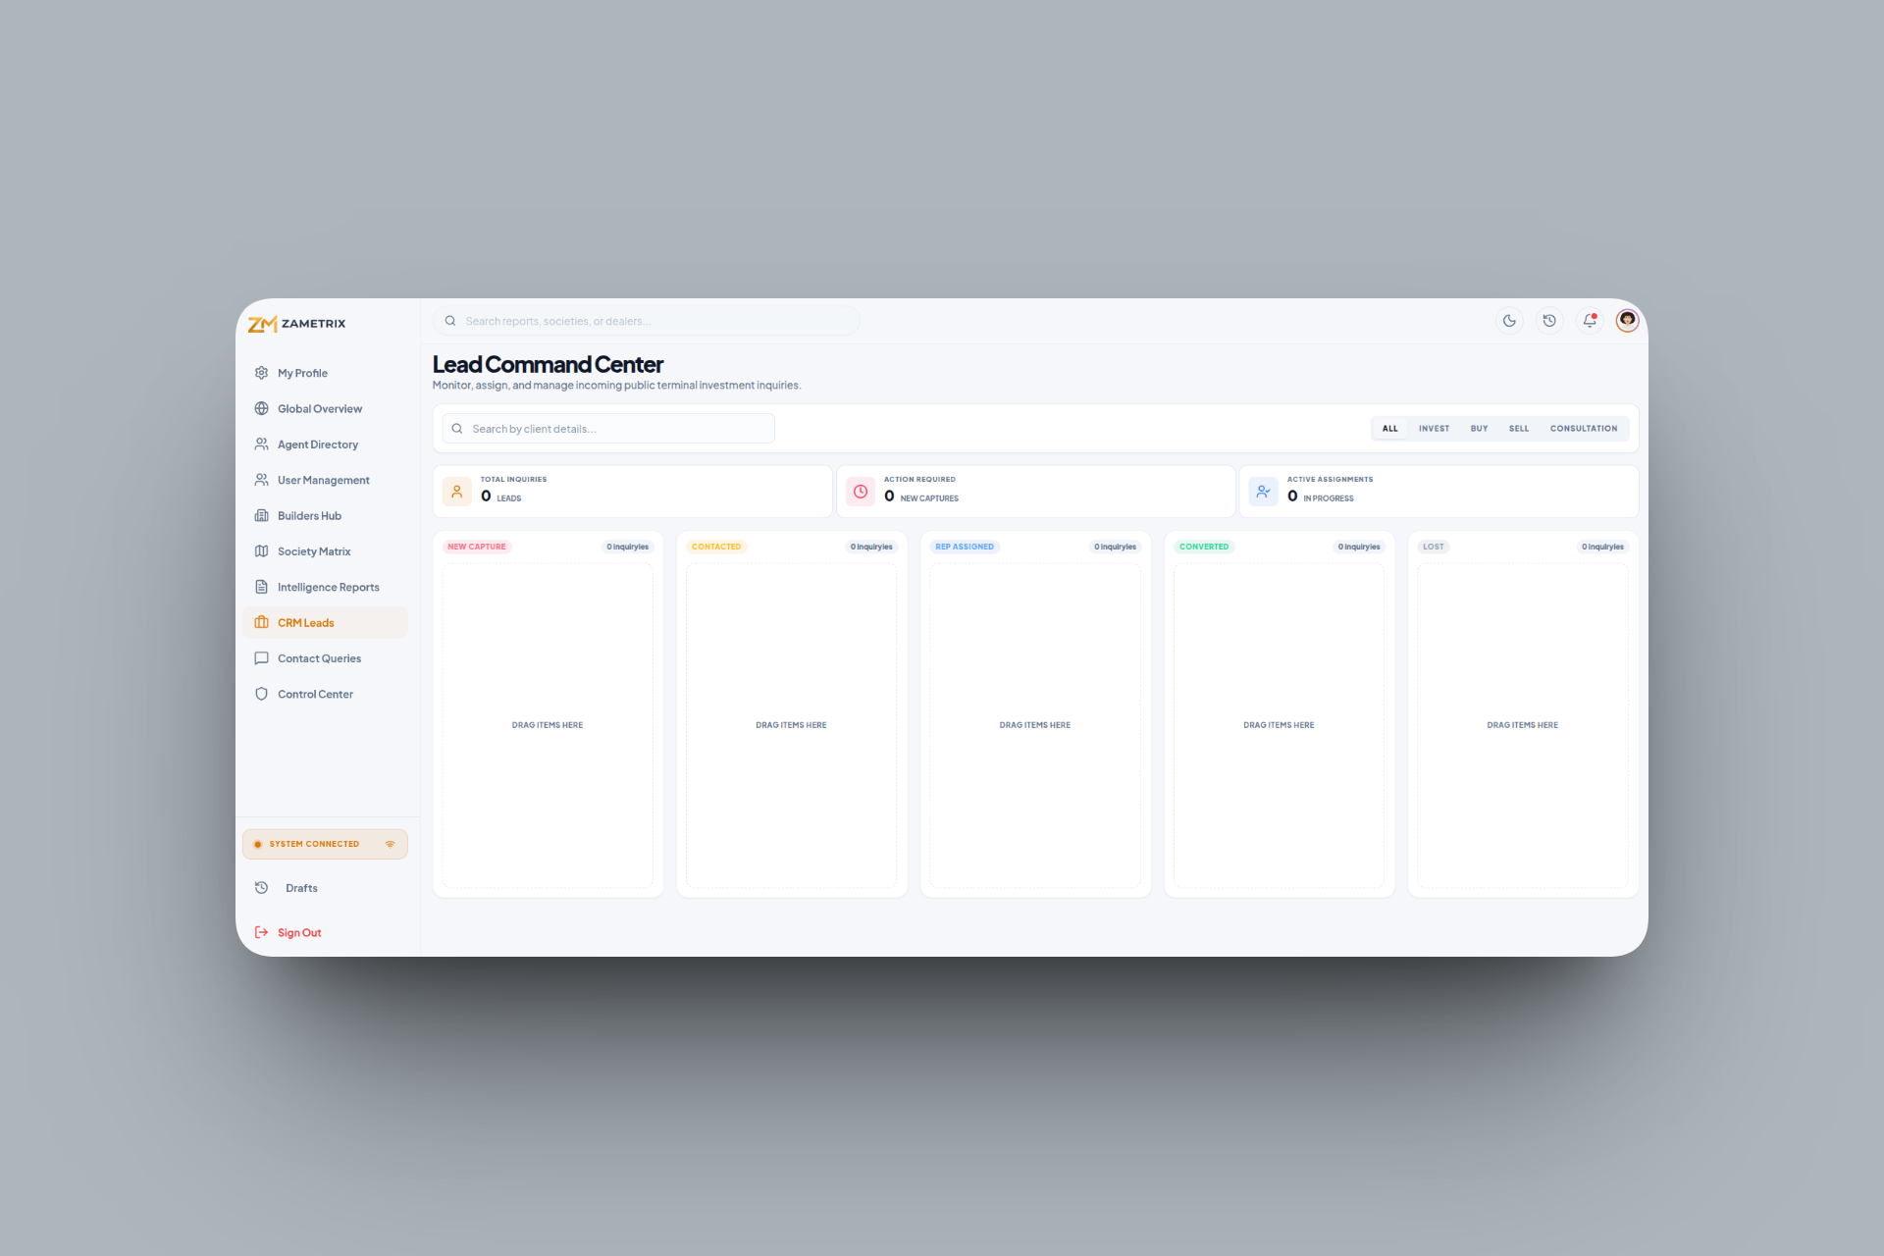Click the Sign Out arrow icon
The width and height of the screenshot is (1884, 1256).
[261, 933]
